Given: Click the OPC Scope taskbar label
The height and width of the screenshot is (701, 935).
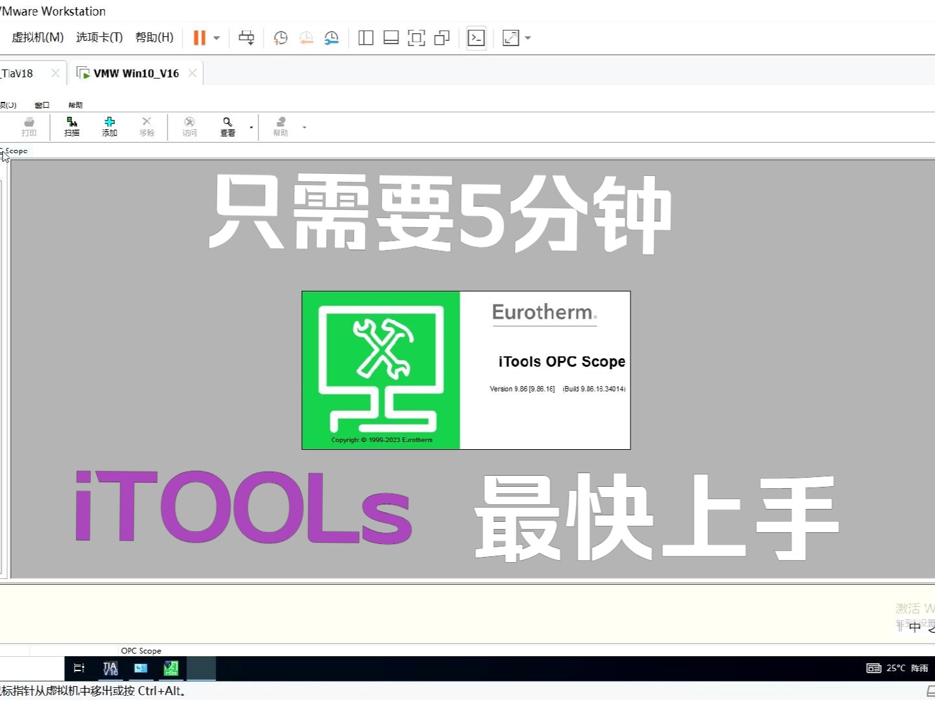Looking at the screenshot, I should [142, 650].
